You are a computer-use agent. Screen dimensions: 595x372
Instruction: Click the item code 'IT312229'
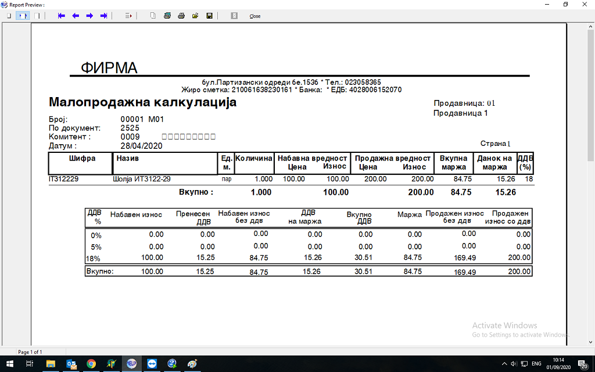[x=64, y=179]
